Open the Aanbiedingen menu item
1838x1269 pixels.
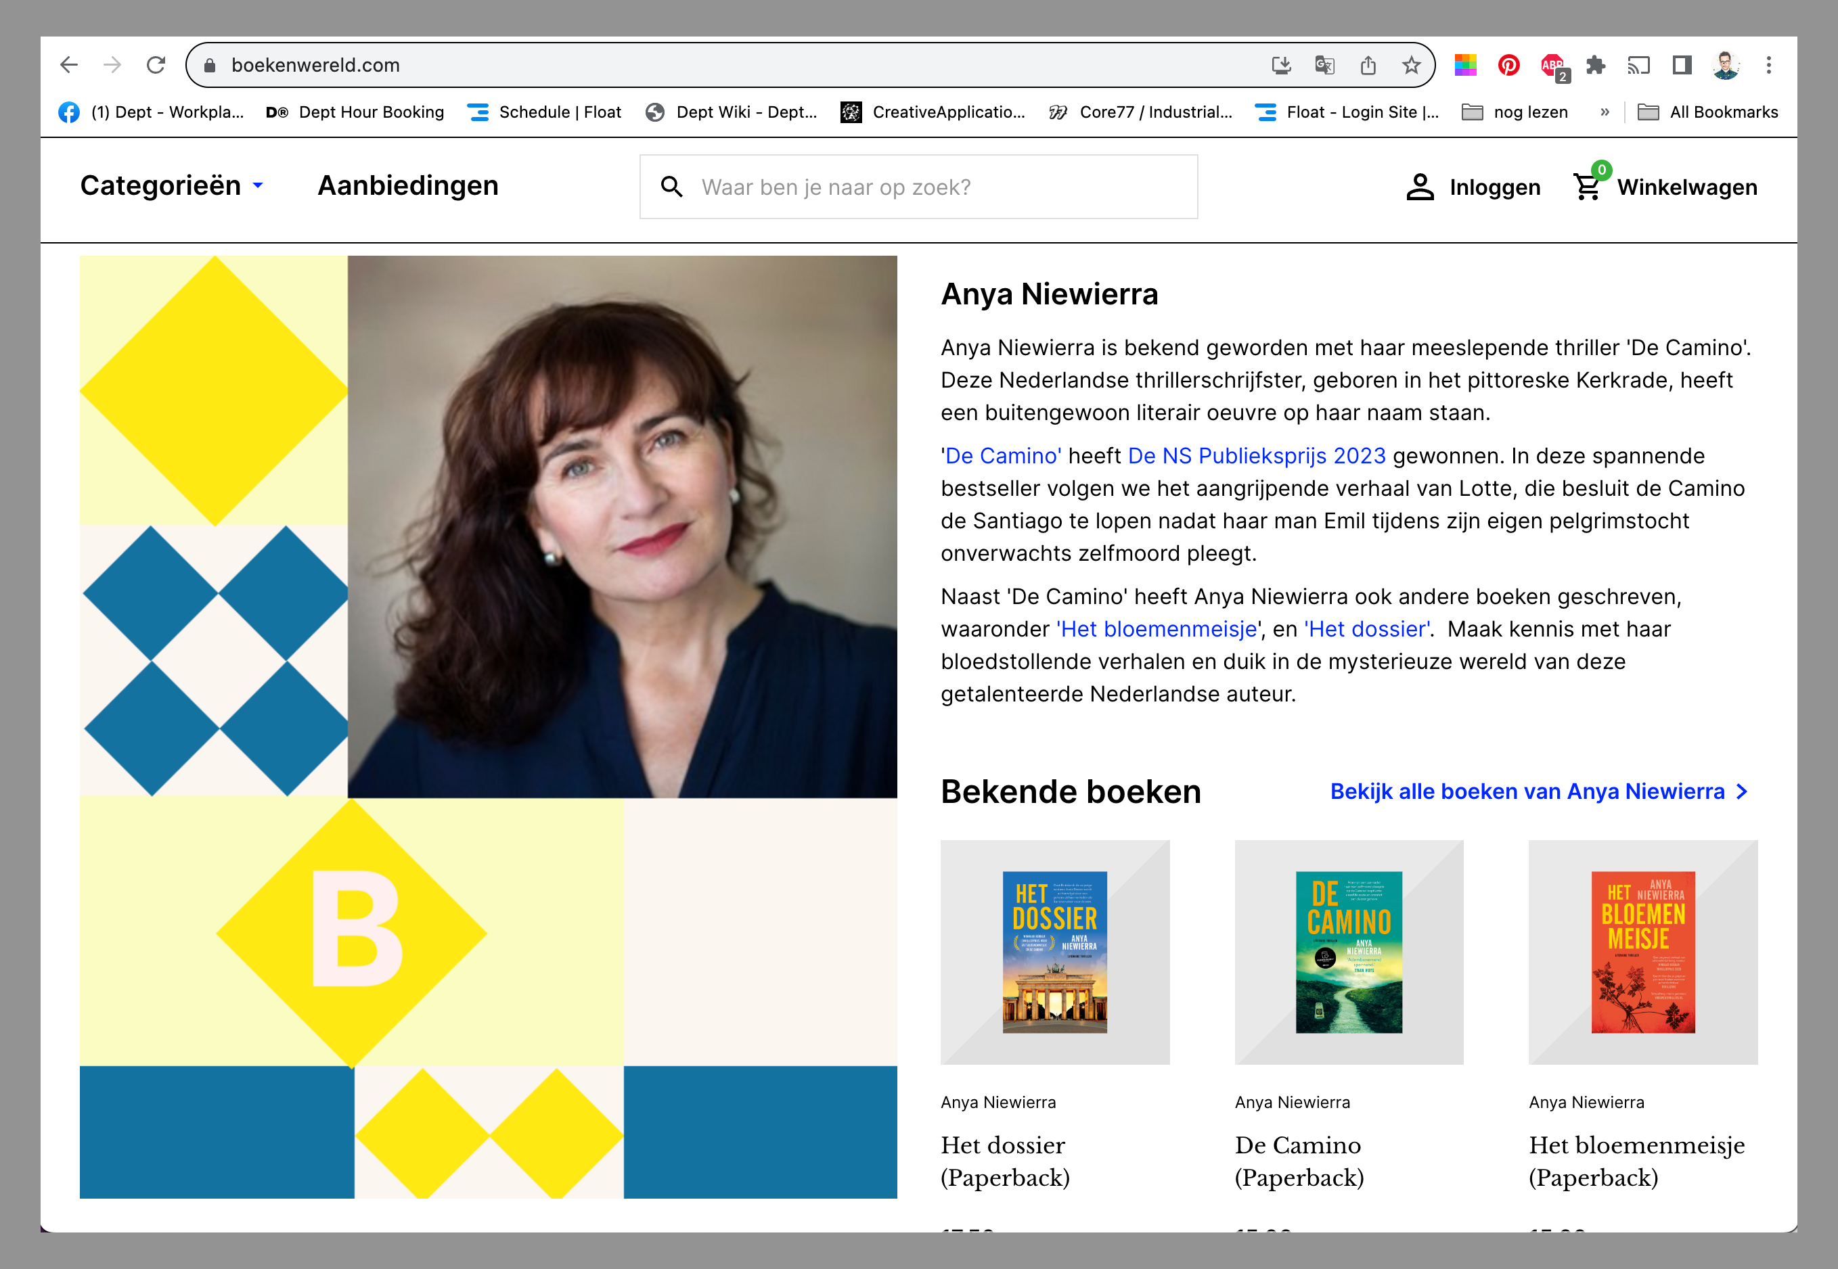click(x=408, y=185)
